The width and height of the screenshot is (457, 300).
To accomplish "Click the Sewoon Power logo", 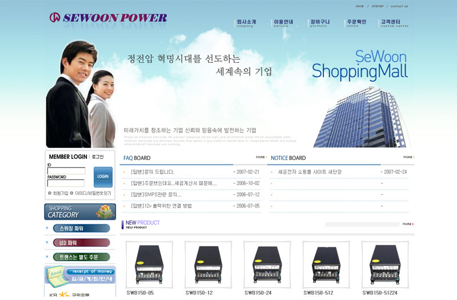I will pos(108,18).
